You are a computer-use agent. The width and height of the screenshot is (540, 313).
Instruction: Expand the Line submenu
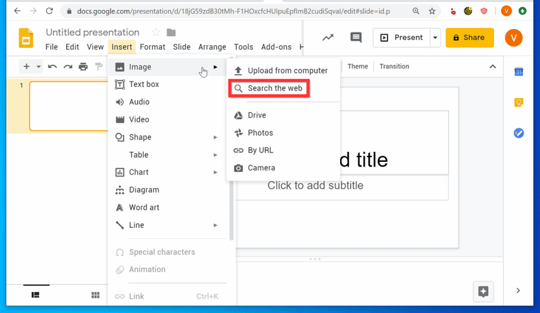(x=167, y=225)
